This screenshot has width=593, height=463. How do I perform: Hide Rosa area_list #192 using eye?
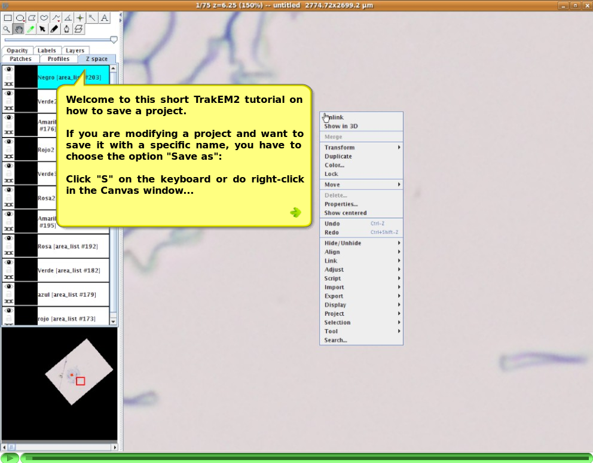9,238
